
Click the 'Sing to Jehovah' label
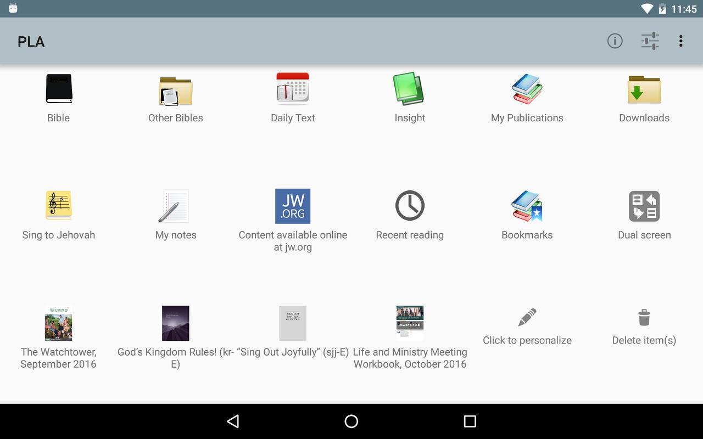[59, 235]
